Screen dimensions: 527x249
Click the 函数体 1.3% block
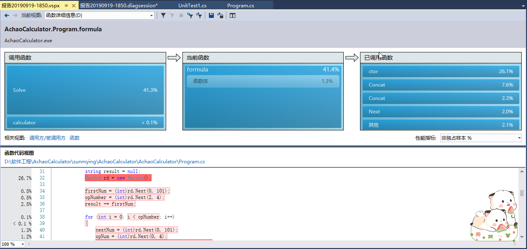(263, 81)
